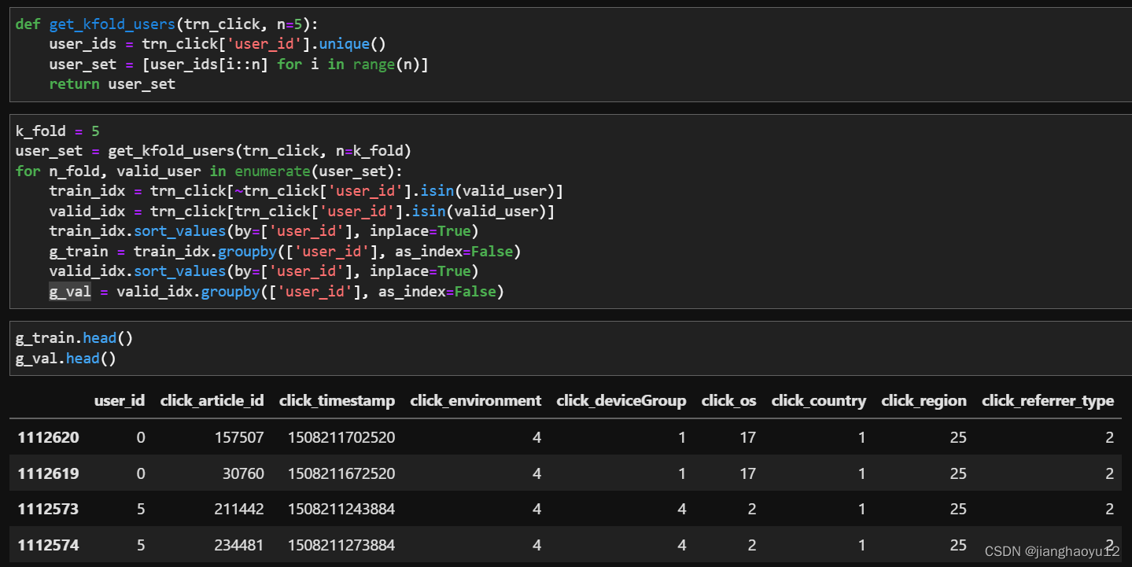Click the 'for n_fold, valid_user in enumerate' line
This screenshot has height=567, width=1132.
[x=208, y=171]
